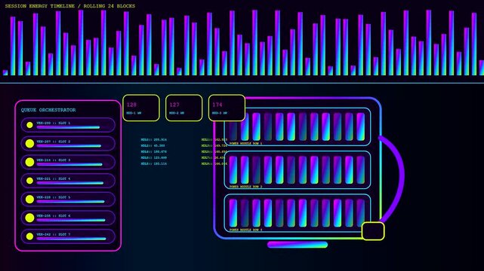The width and height of the screenshot is (484, 271).
Task: Click the Power Module Row 2 label
Action: click(x=245, y=187)
